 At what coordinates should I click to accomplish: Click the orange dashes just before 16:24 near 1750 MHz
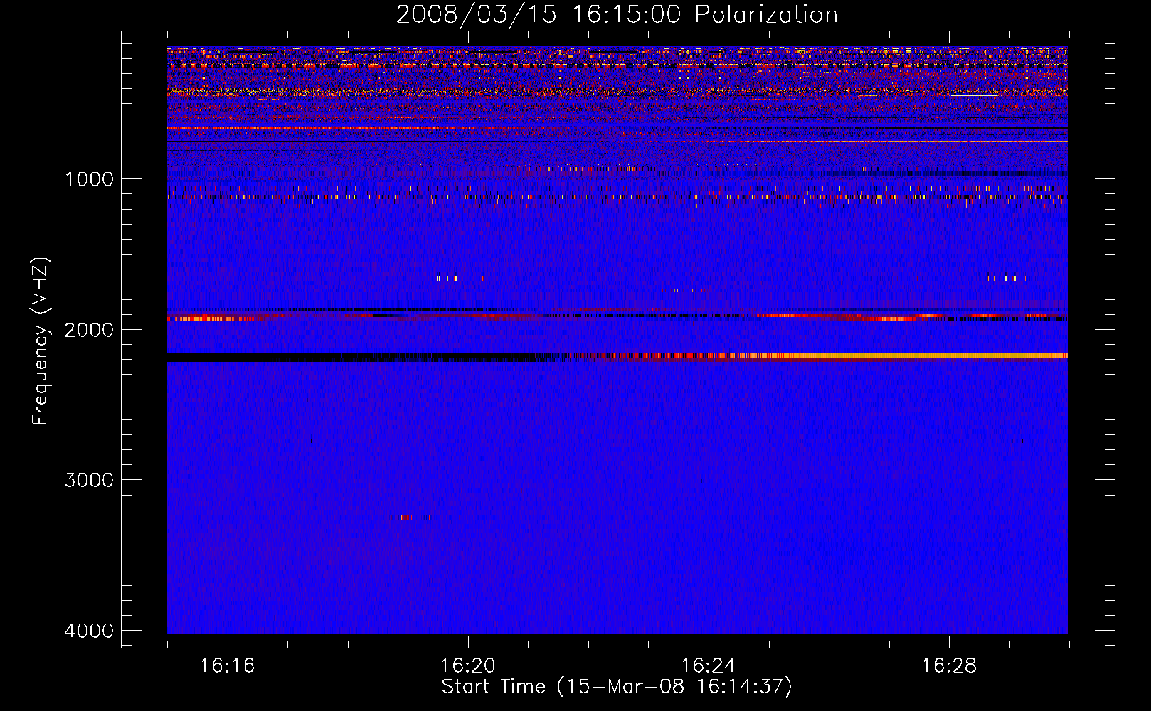(x=684, y=290)
